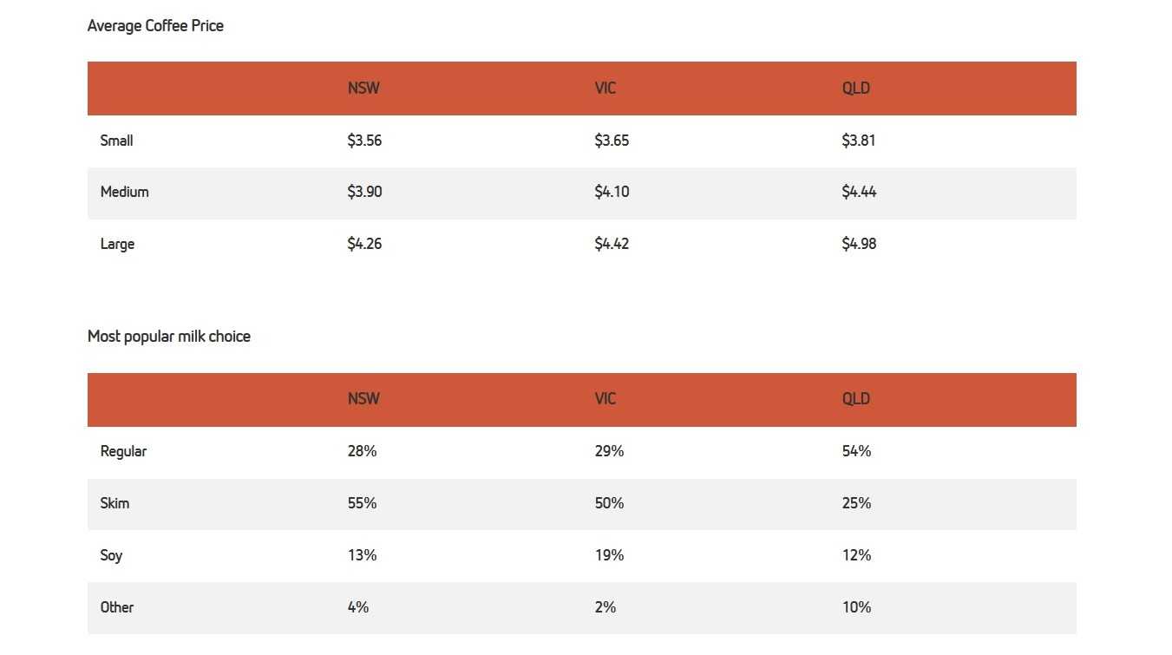Click the Small row label
This screenshot has height=655, width=1172.
tap(117, 141)
